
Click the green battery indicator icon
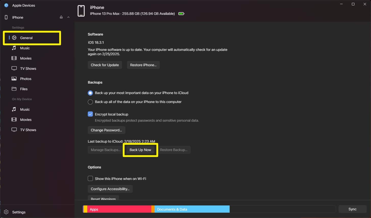[181, 14]
